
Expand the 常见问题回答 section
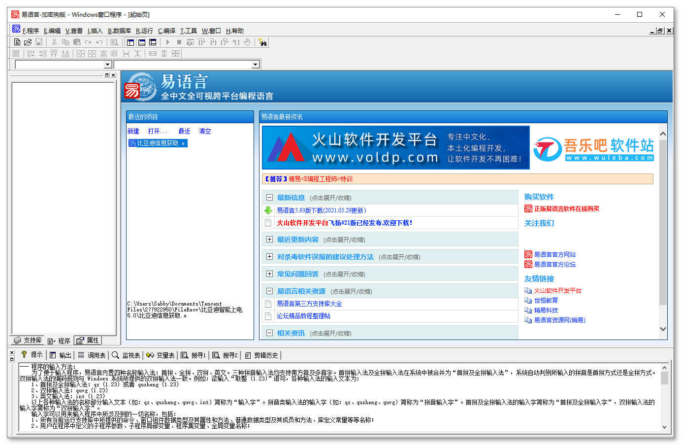269,274
